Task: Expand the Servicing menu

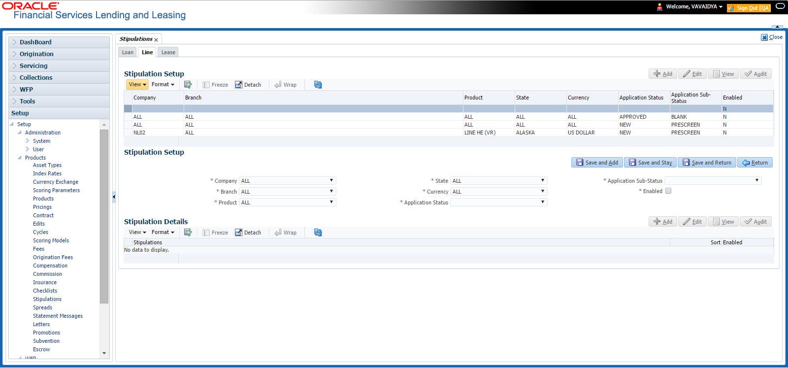Action: 59,66
